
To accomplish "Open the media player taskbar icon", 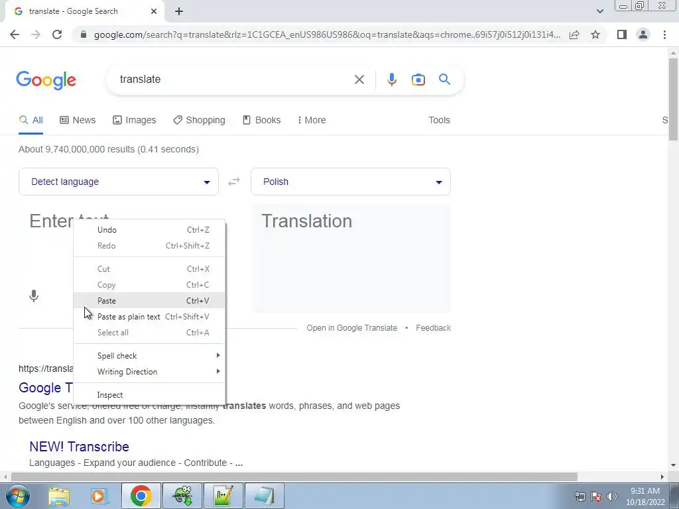I will click(x=99, y=496).
